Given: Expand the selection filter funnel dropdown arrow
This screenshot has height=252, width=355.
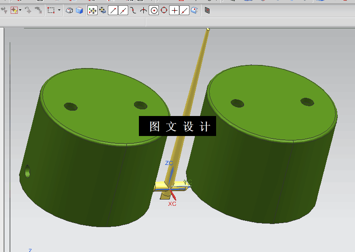Looking at the screenshot, I should coord(20,10).
